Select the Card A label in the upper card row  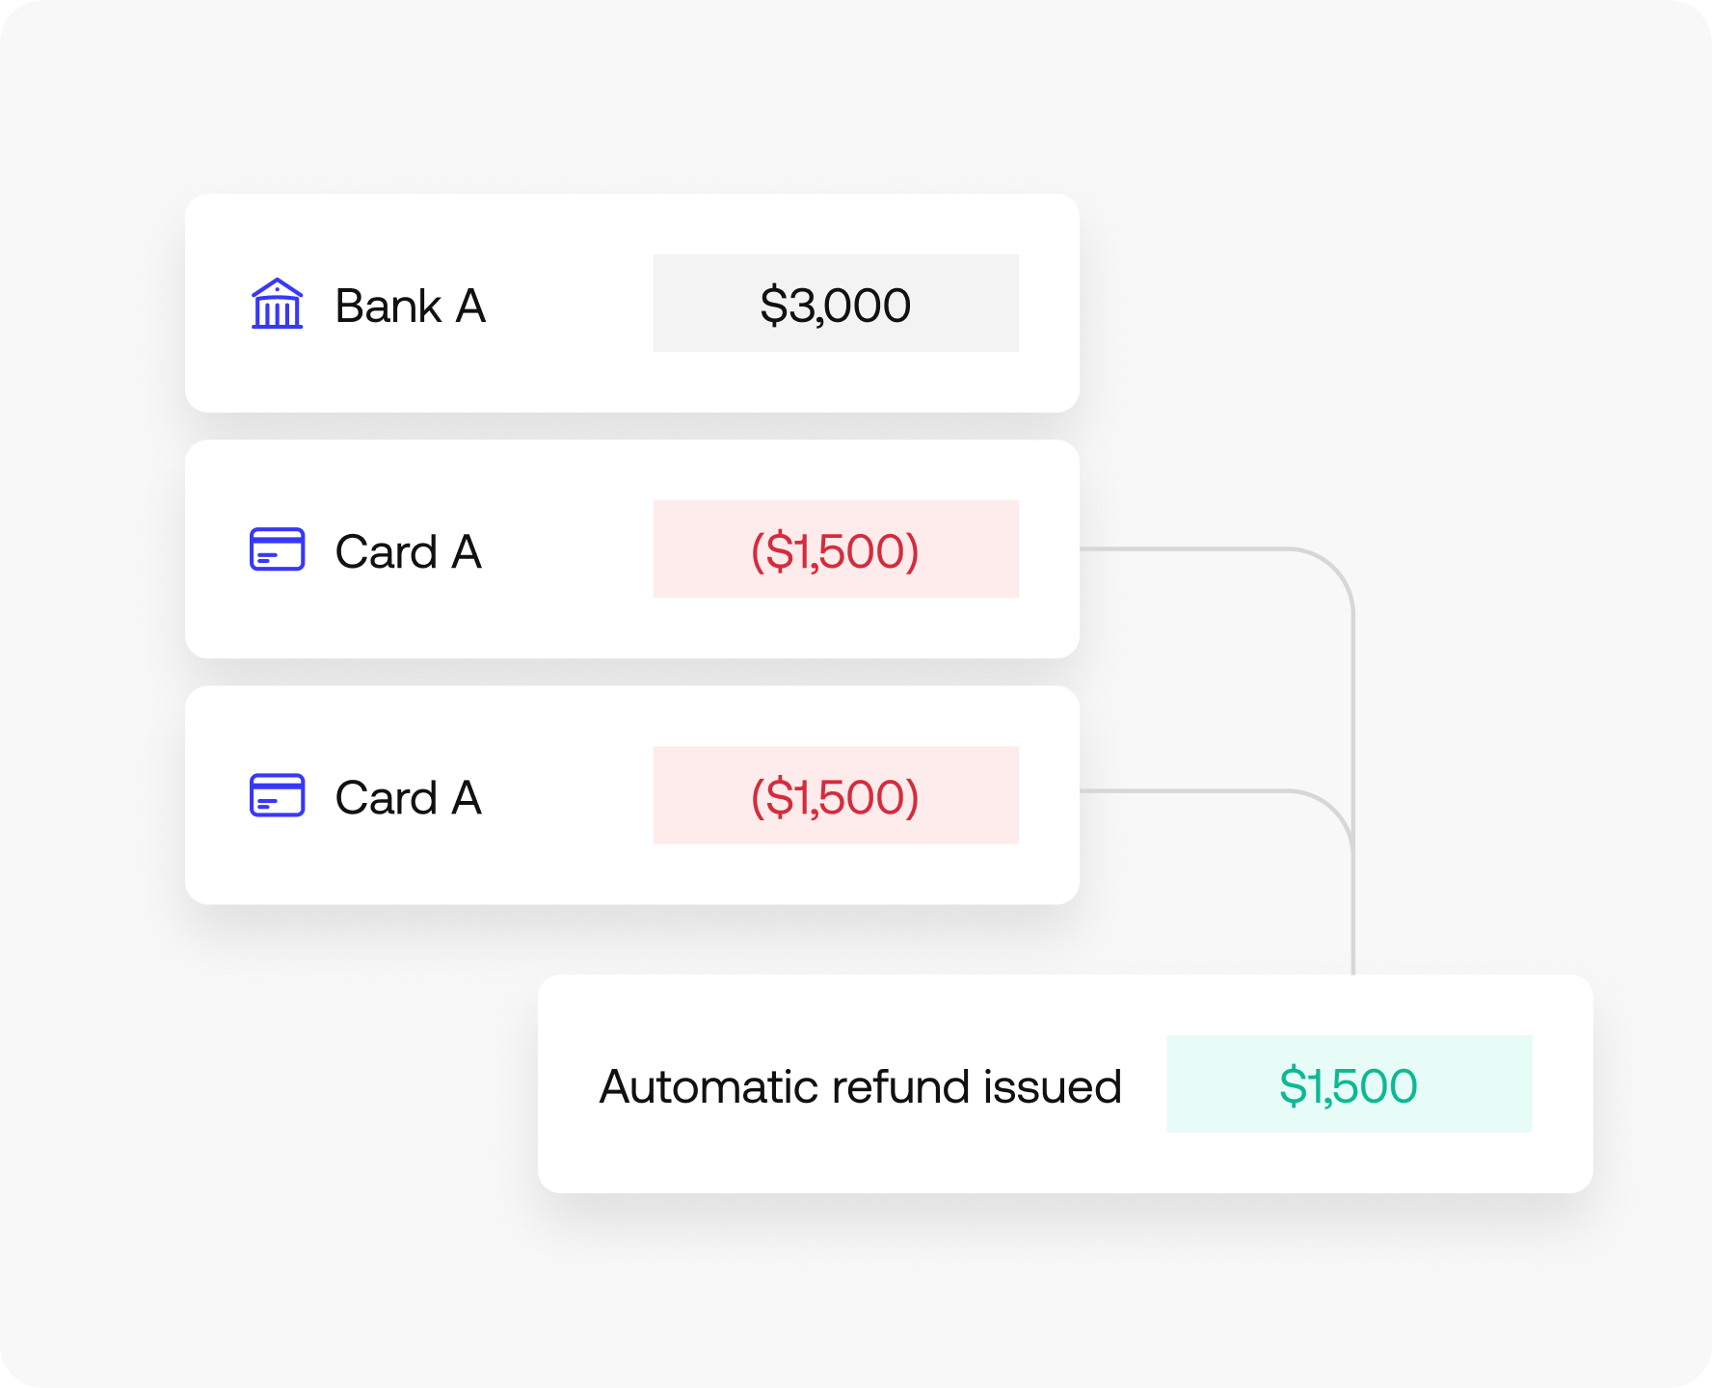(x=408, y=552)
